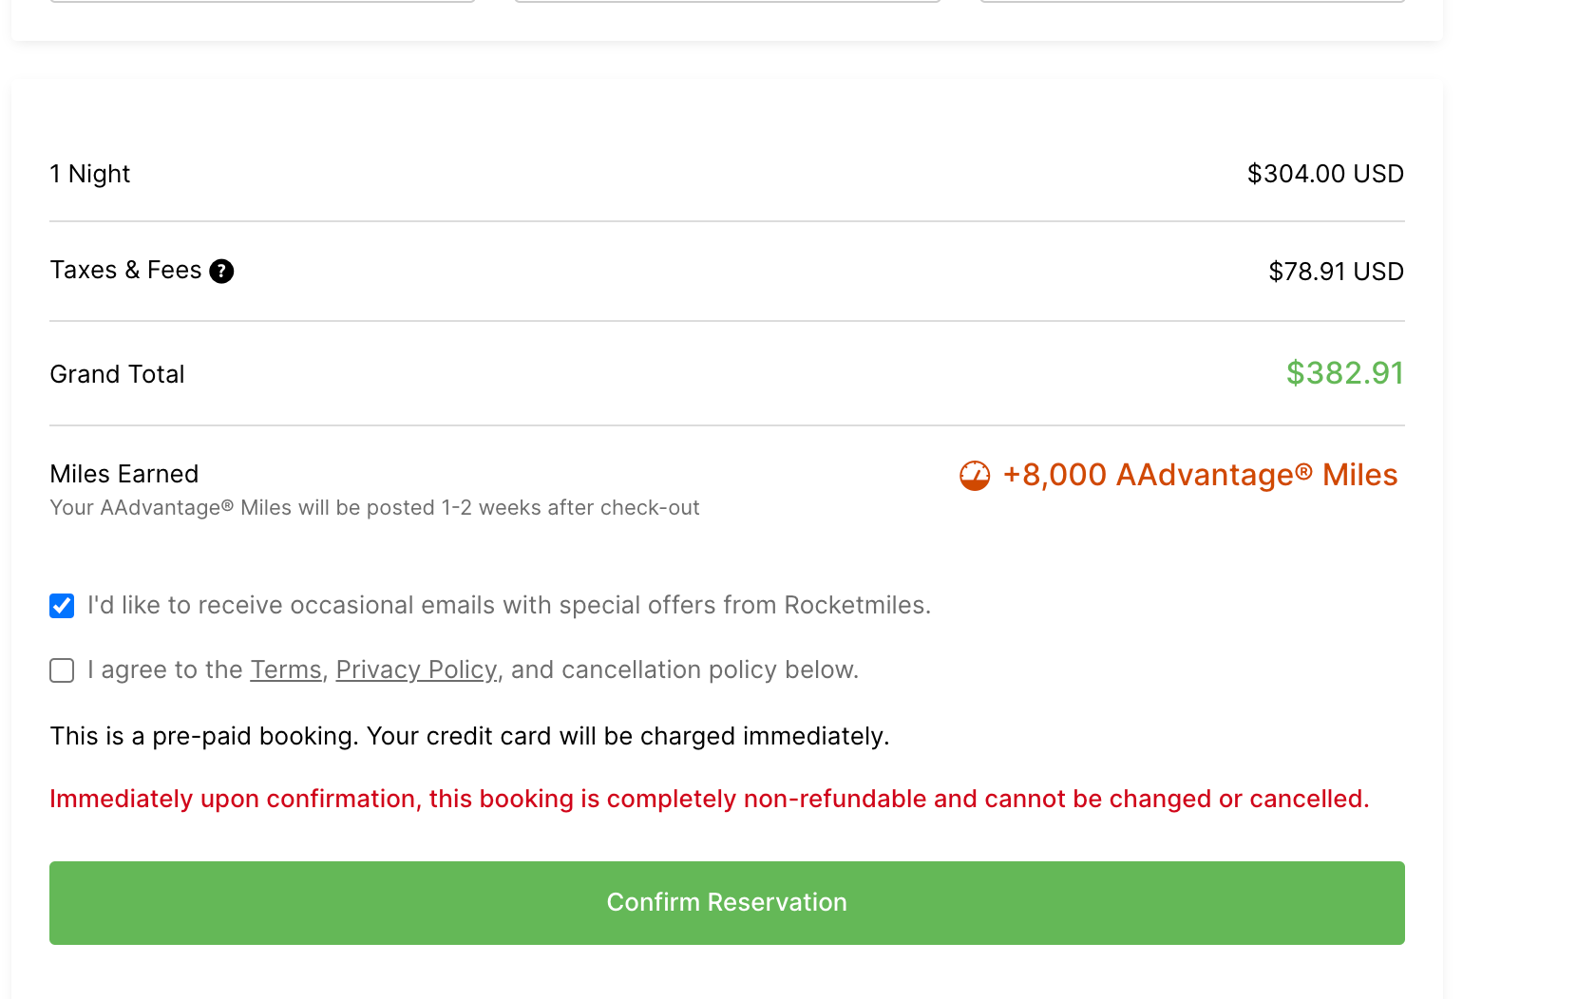The width and height of the screenshot is (1577, 999).
Task: Click the red non-refundable booking warning
Action: pos(709,799)
